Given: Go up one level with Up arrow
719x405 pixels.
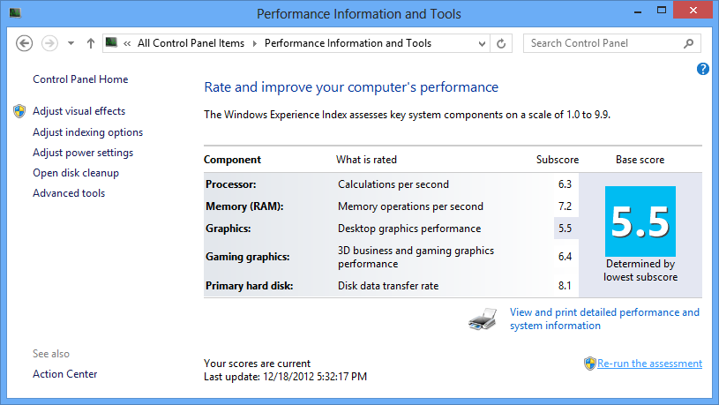Looking at the screenshot, I should [90, 43].
